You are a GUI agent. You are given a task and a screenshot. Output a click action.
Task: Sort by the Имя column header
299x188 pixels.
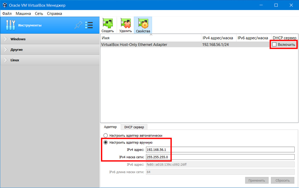151,38
